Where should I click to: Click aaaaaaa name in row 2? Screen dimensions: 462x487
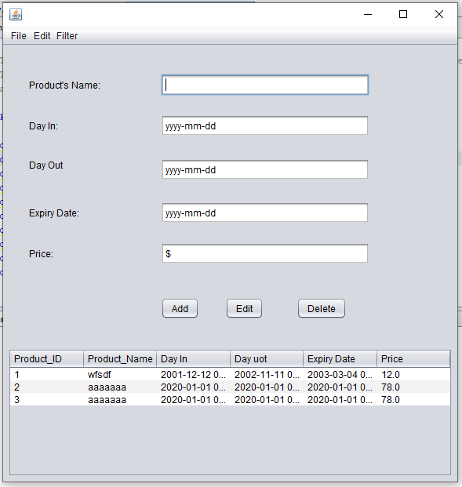[x=120, y=387]
